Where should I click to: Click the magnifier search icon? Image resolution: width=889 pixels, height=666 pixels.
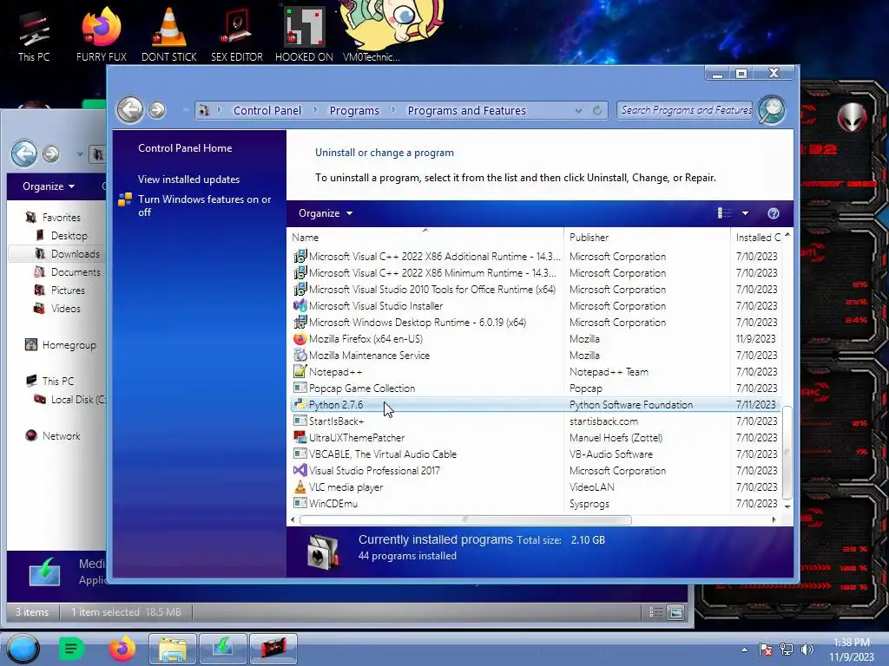(x=772, y=110)
